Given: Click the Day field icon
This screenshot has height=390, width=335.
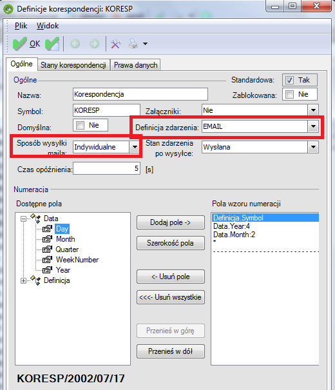Looking at the screenshot, I should point(47,229).
